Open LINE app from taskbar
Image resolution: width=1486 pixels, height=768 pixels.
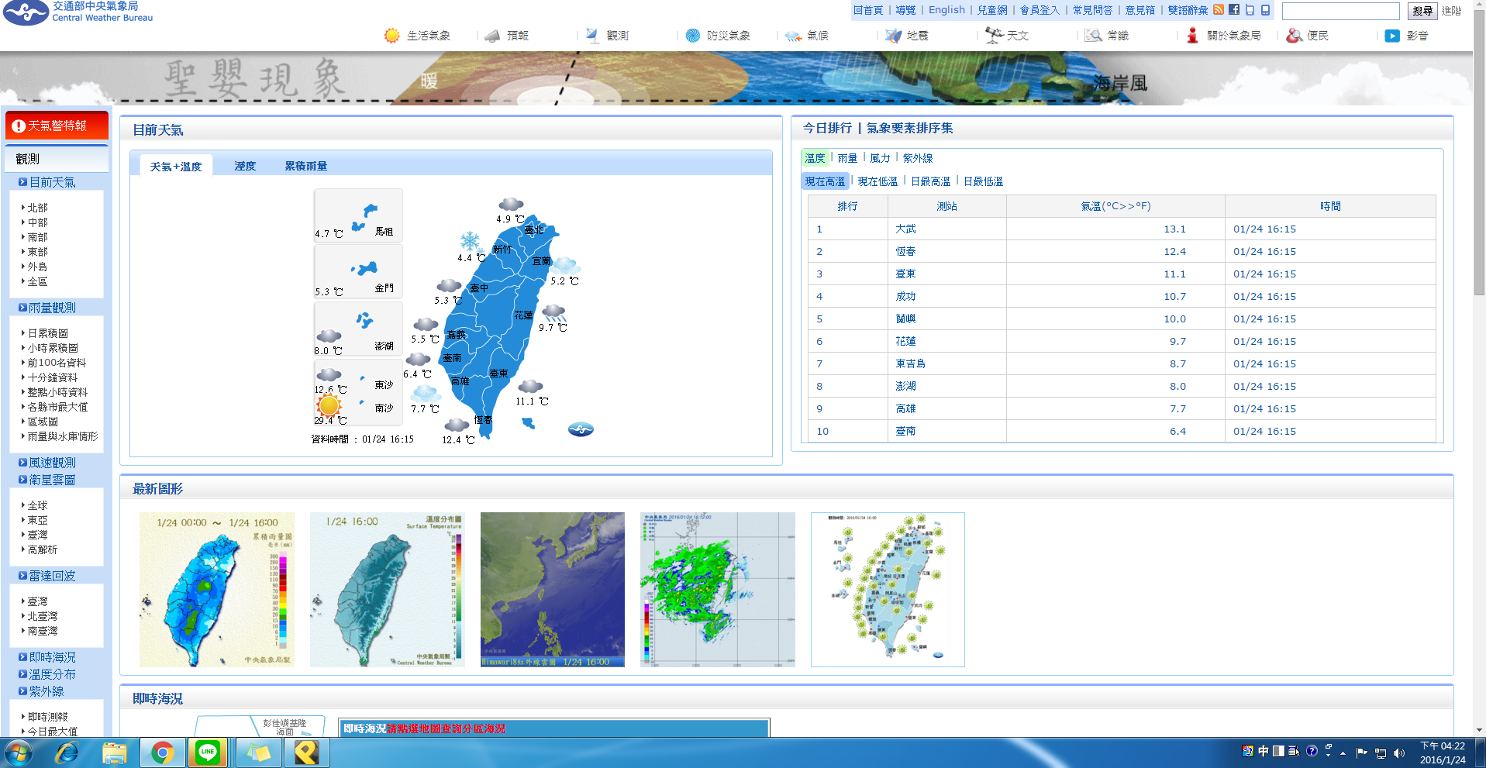coord(208,753)
